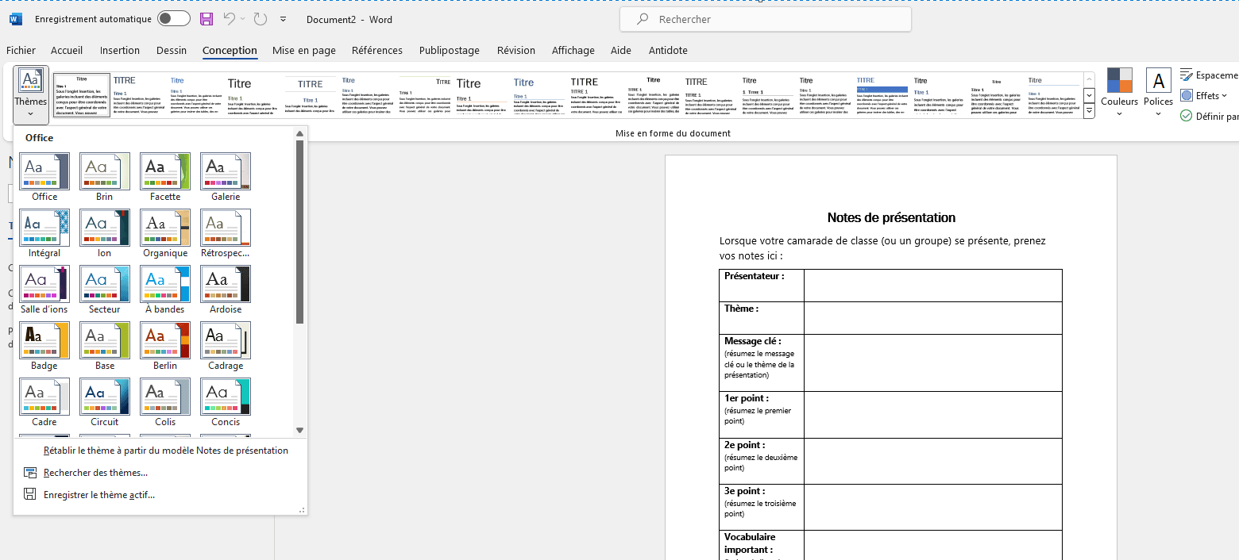Viewport: 1239px width, 560px height.
Task: Click the Redo arrow icon
Action: pos(261,19)
